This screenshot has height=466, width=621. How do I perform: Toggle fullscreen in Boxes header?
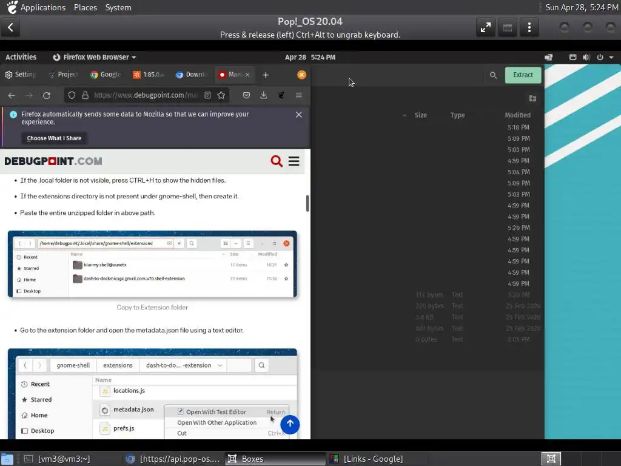tap(486, 27)
